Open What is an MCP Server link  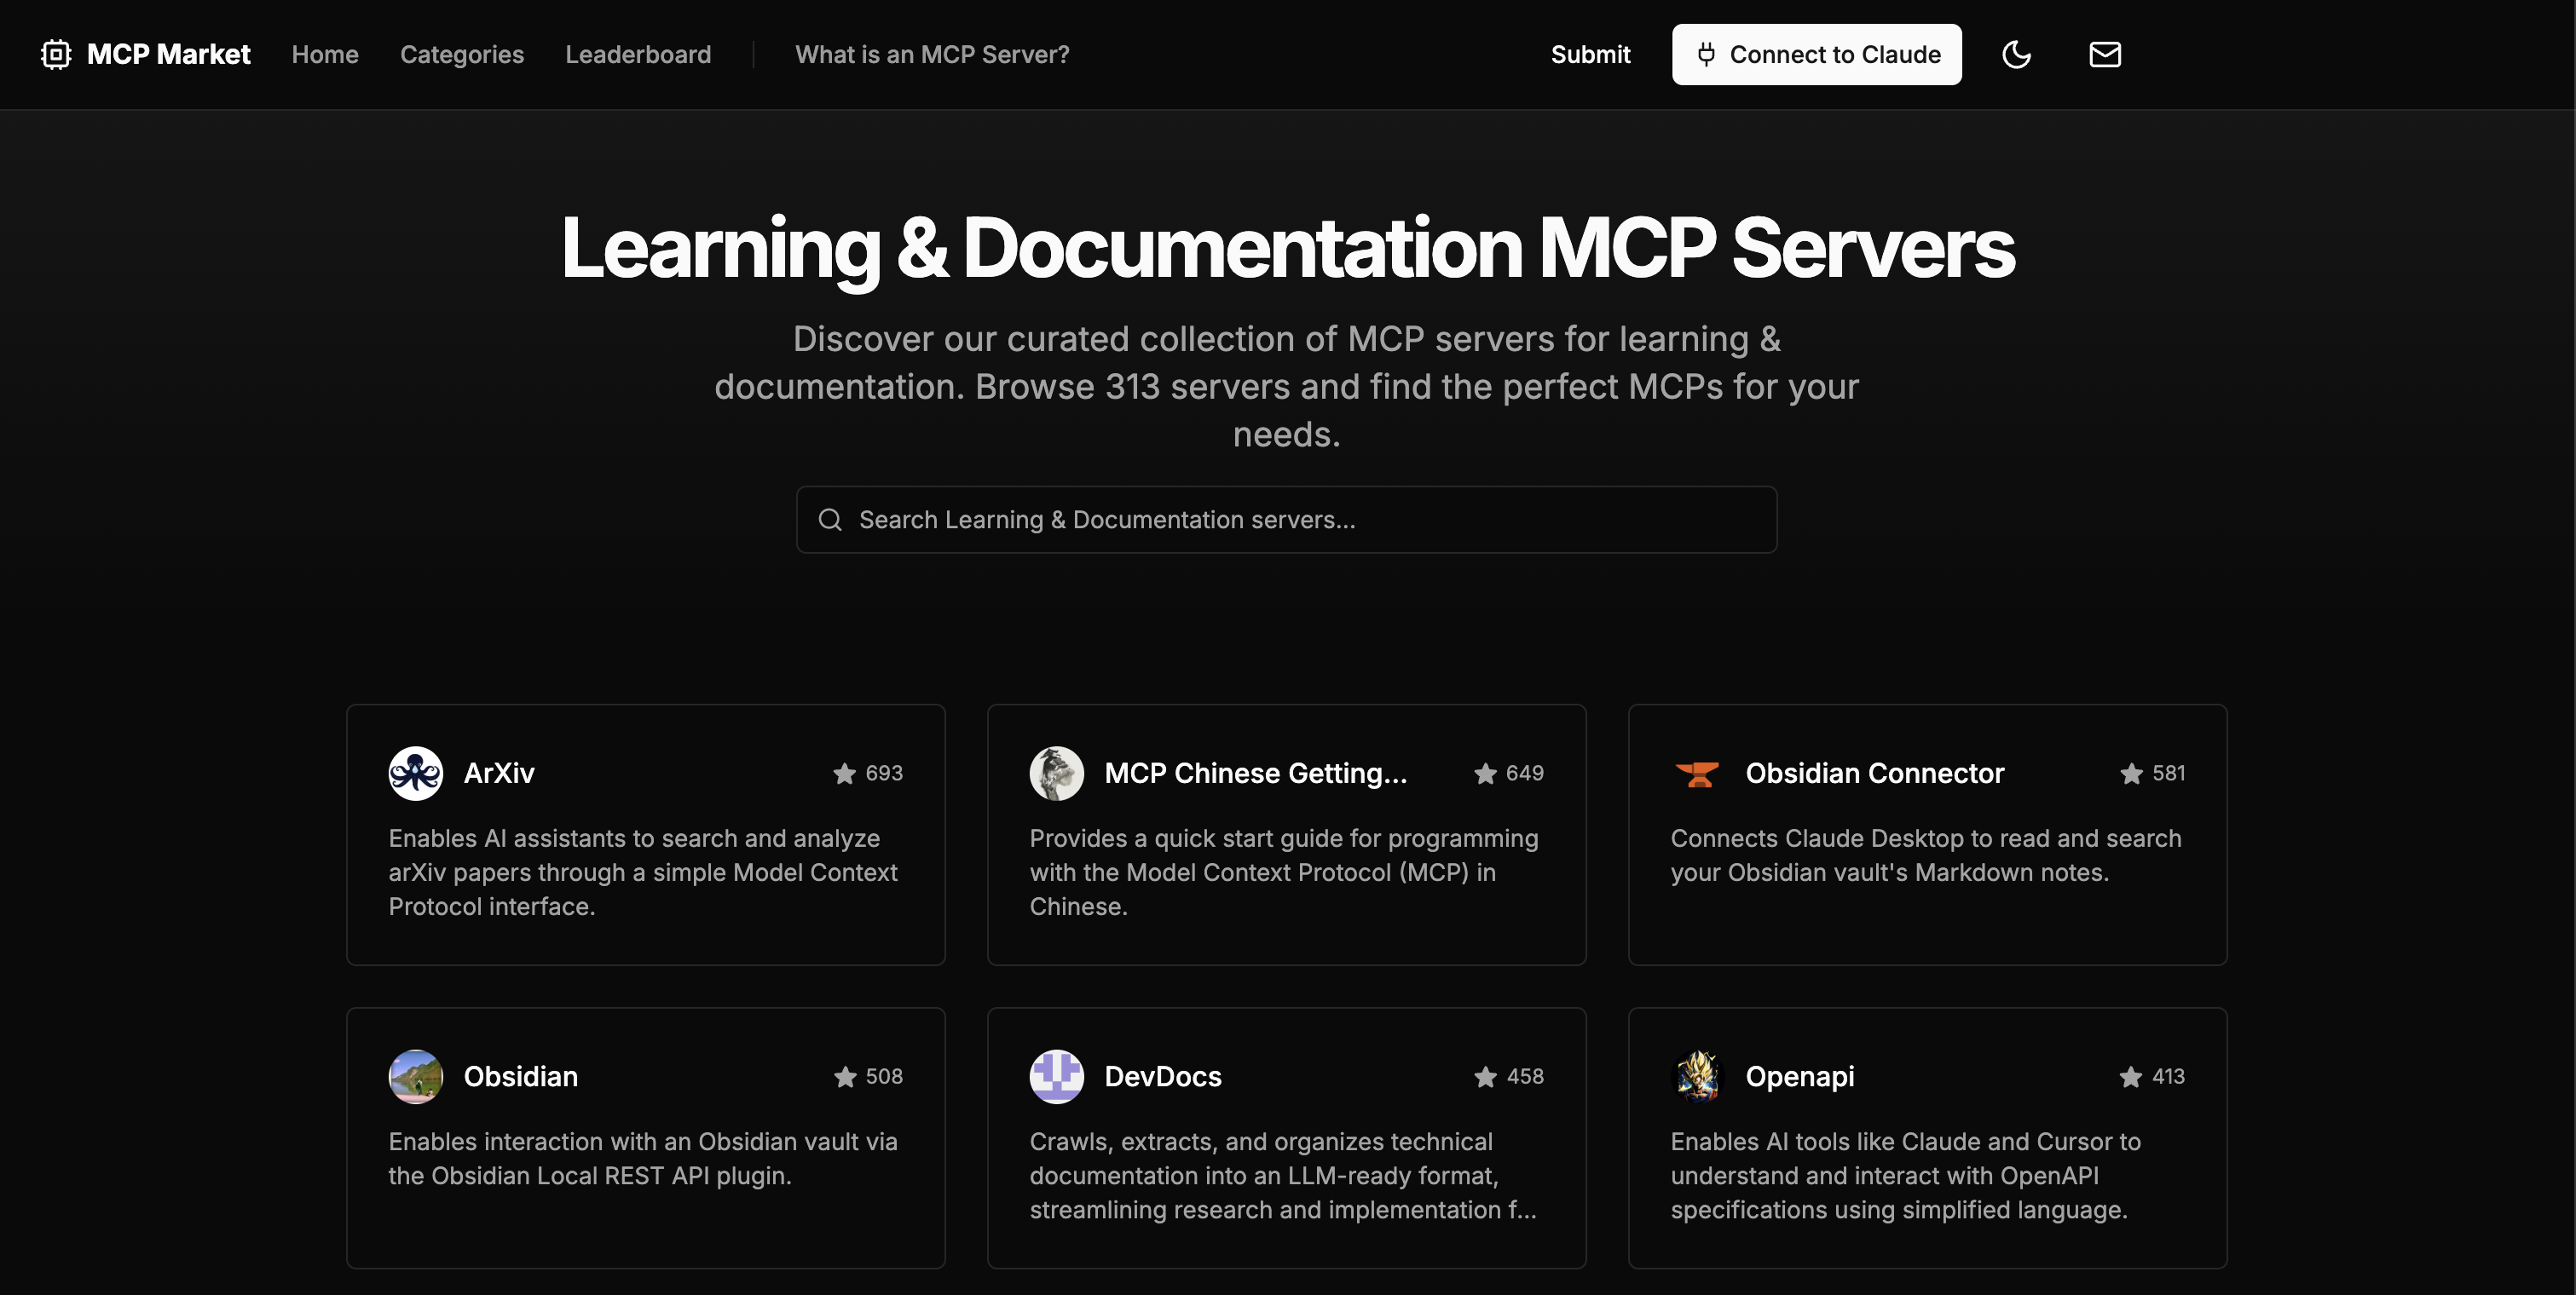(931, 54)
